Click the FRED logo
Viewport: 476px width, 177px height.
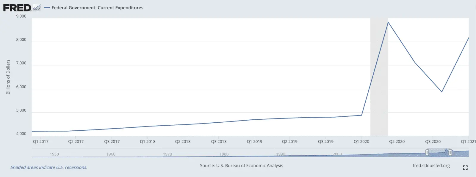[17, 8]
